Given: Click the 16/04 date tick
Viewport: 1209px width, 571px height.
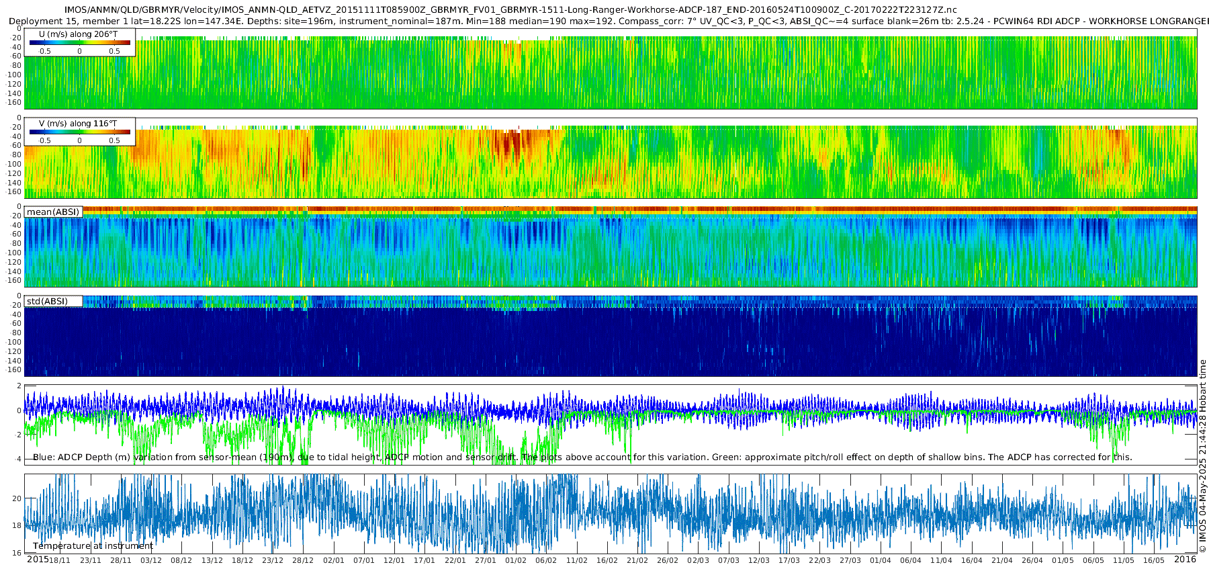Looking at the screenshot, I should [x=972, y=560].
